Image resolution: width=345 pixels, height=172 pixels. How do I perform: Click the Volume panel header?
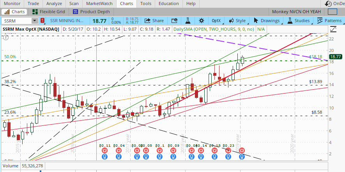12,166
